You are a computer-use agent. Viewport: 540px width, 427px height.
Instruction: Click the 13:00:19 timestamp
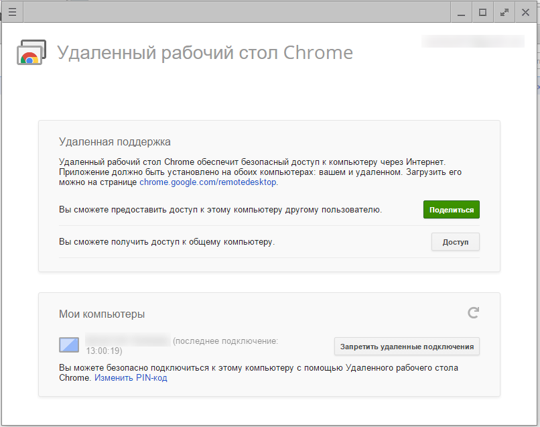104,351
